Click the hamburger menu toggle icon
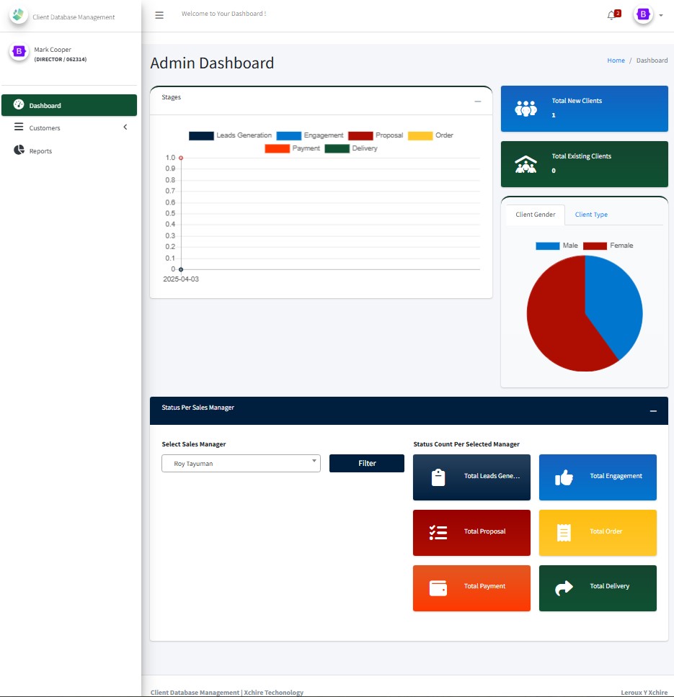This screenshot has height=697, width=674. point(159,15)
